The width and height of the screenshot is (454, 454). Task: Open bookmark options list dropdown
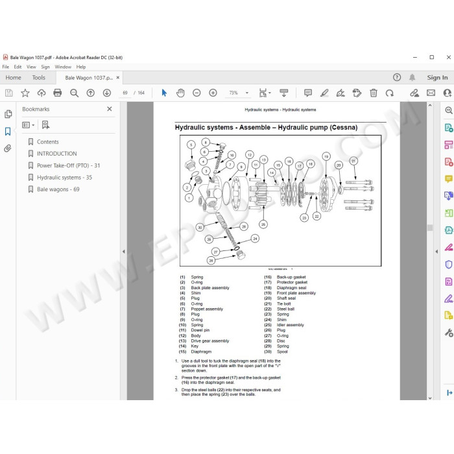tap(29, 125)
